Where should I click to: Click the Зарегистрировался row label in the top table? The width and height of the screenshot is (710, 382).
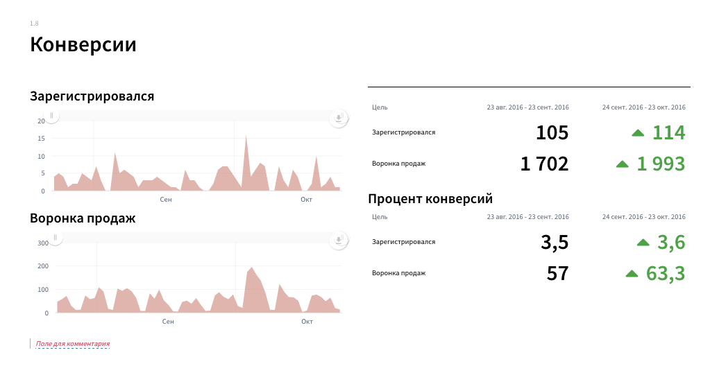click(x=403, y=132)
